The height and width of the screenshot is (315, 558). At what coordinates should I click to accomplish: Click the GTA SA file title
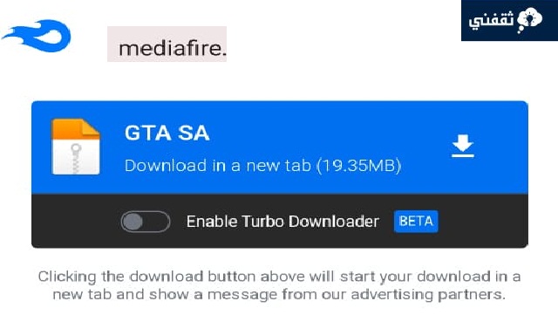167,133
